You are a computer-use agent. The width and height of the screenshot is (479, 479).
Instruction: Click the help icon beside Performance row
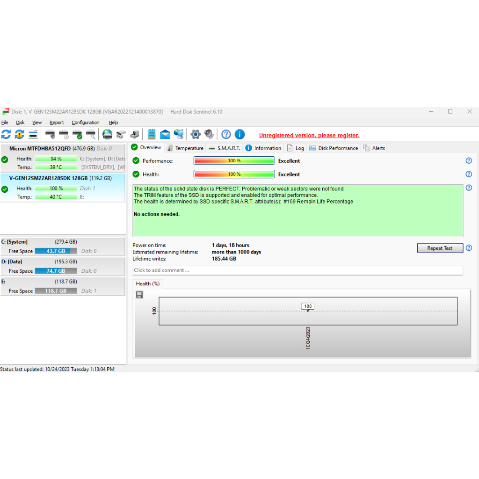click(x=469, y=161)
